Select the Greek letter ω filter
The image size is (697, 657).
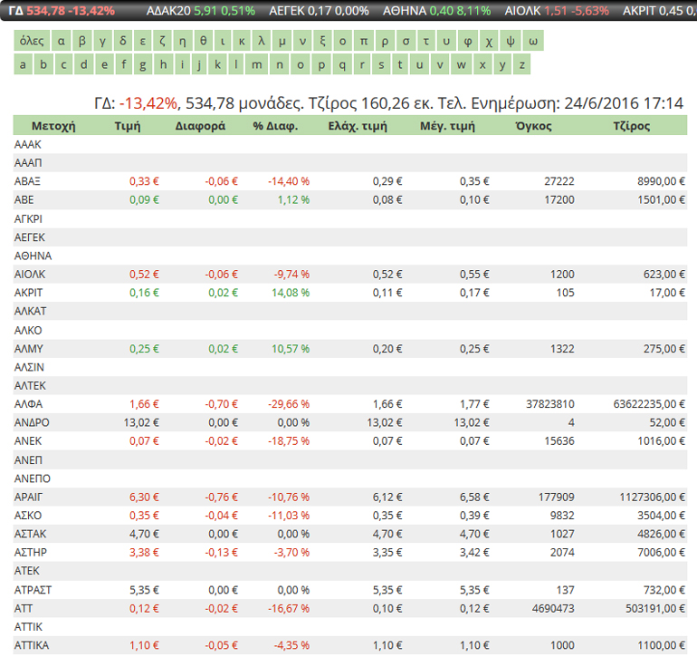(x=534, y=42)
